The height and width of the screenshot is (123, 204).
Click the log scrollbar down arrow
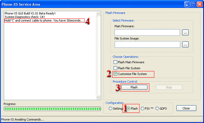pos(98,97)
